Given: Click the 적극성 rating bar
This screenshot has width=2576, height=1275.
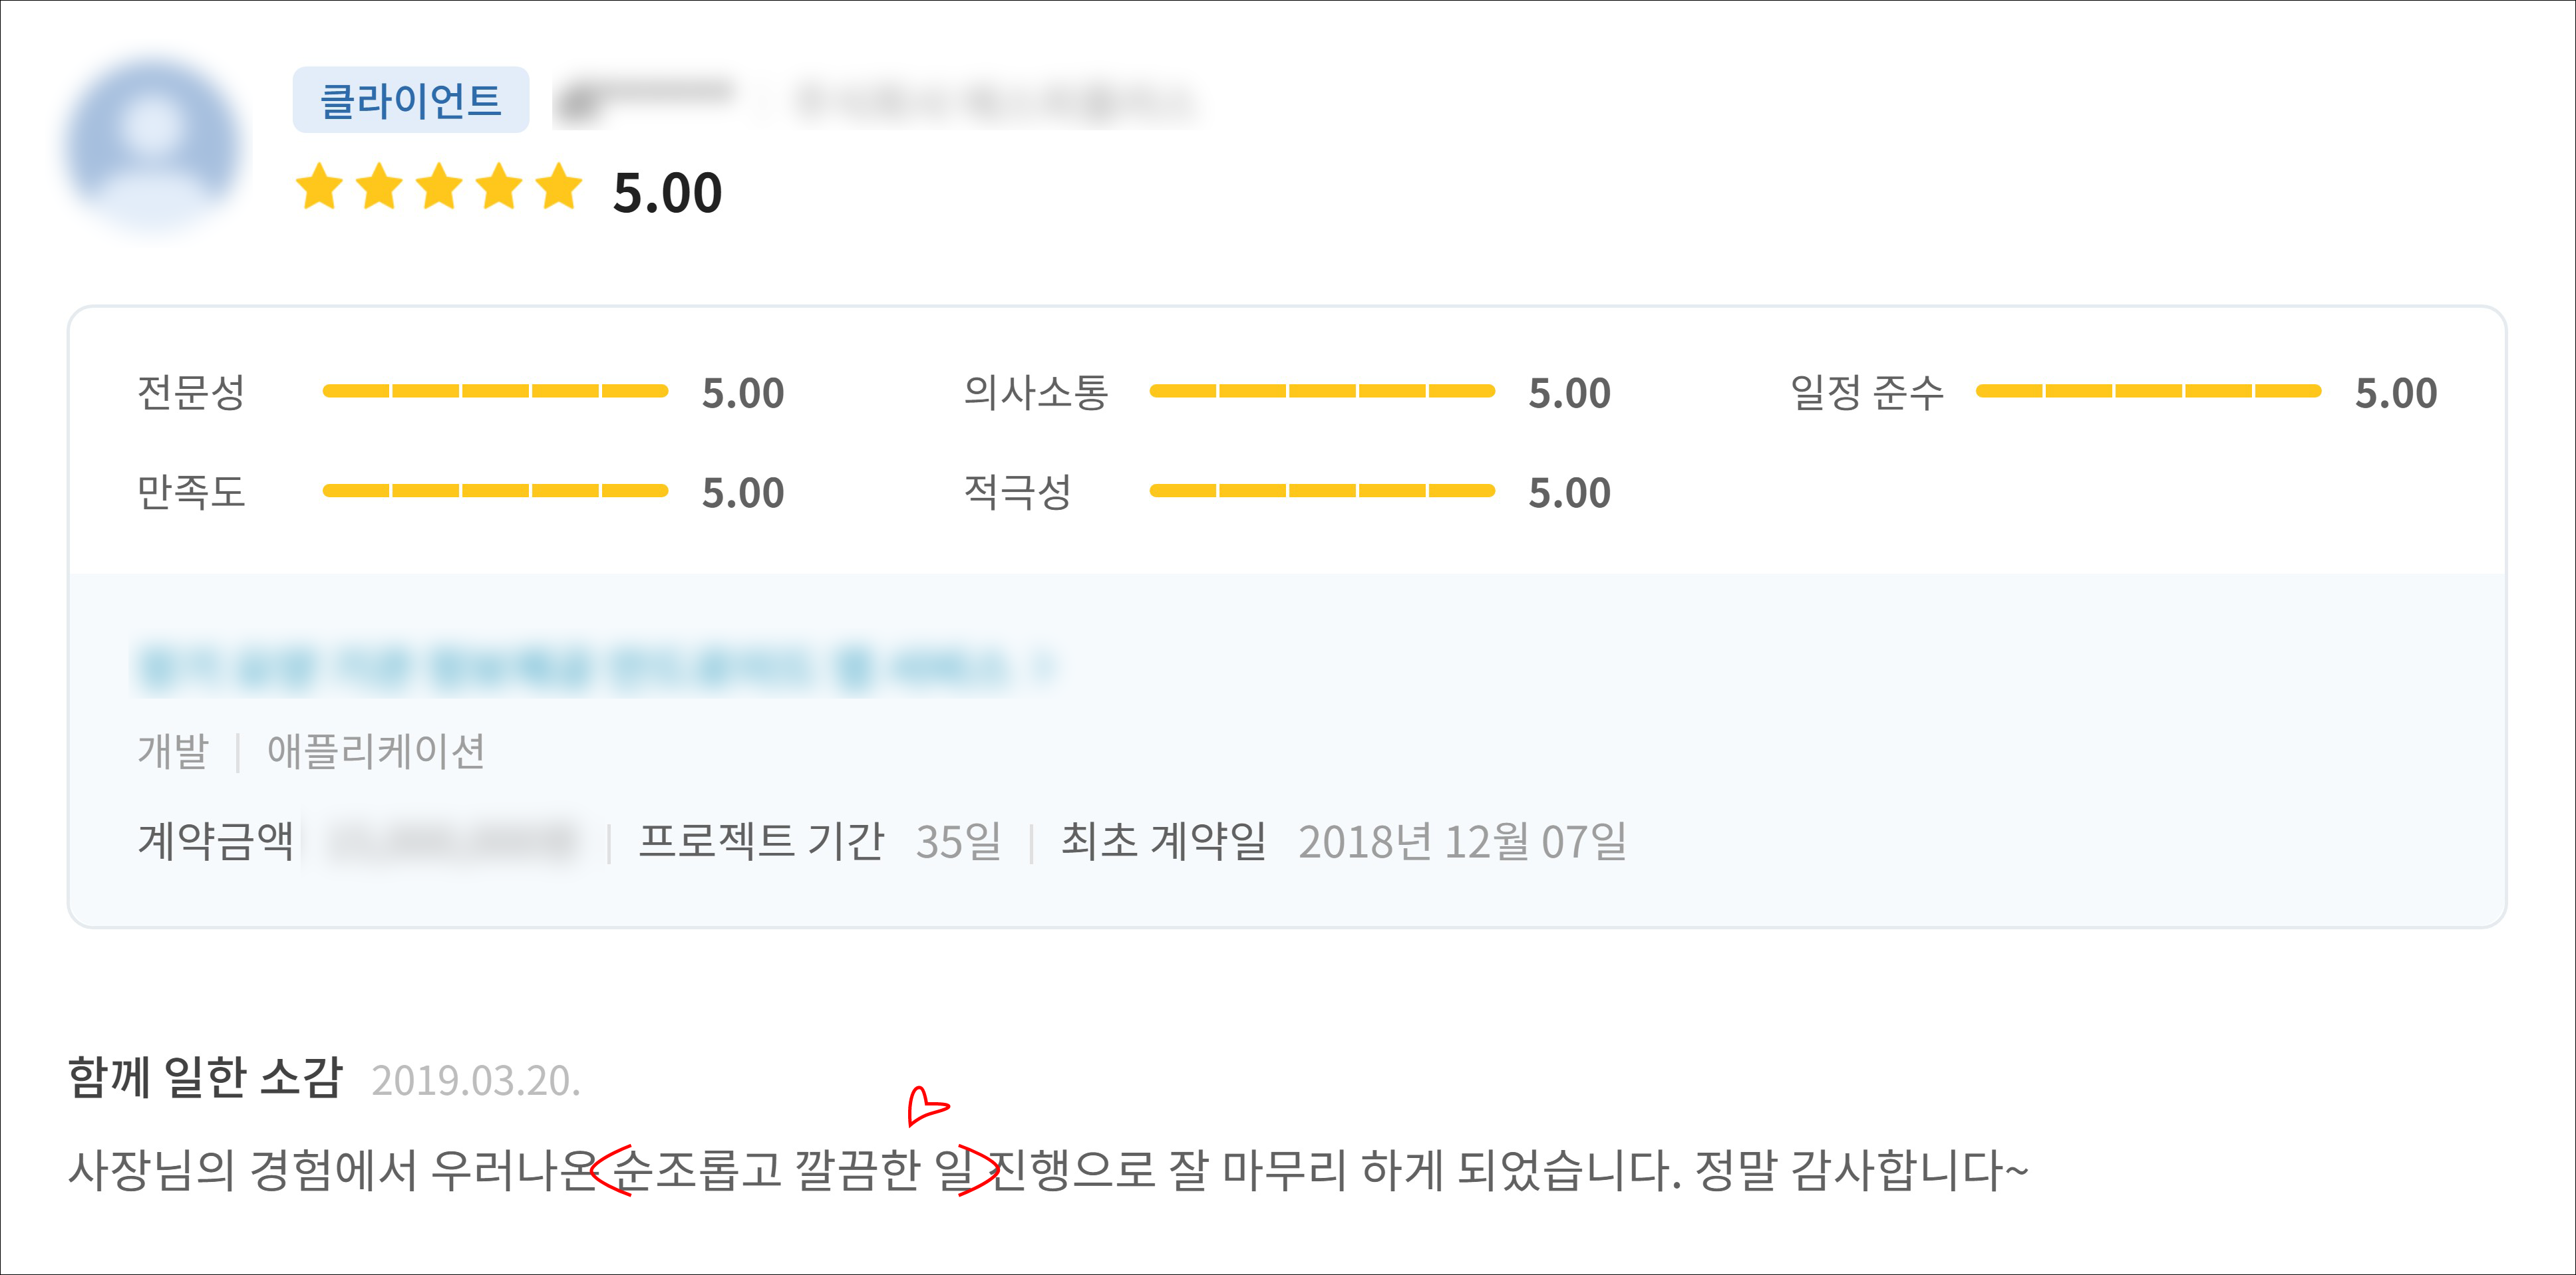Looking at the screenshot, I should pos(1321,491).
